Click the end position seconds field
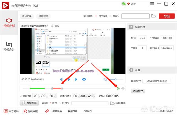Screen dimensions: 177x115 [x=90, y=96]
